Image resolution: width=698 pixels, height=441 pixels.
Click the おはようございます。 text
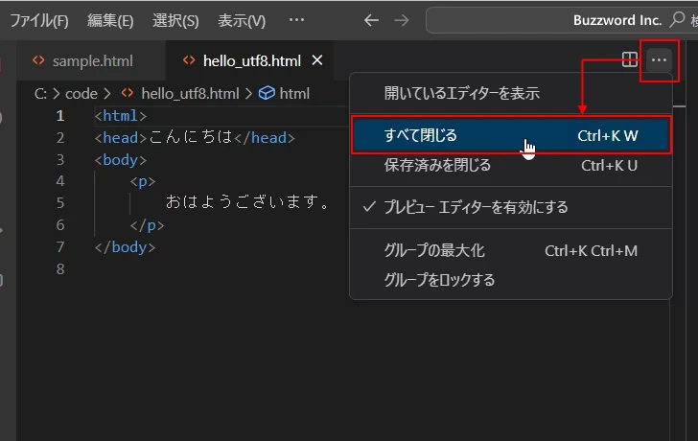click(247, 202)
